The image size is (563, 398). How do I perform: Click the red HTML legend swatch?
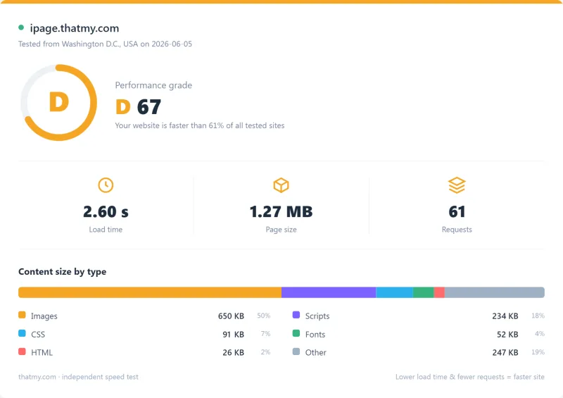tap(22, 352)
